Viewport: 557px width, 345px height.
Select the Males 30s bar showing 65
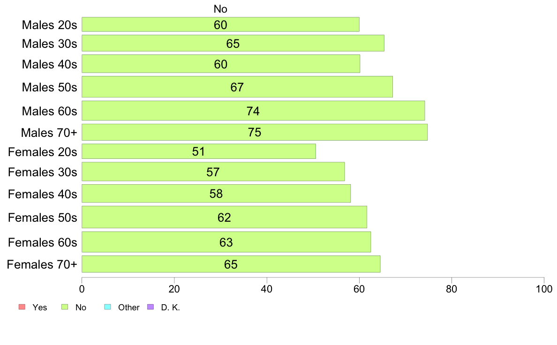pos(233,43)
